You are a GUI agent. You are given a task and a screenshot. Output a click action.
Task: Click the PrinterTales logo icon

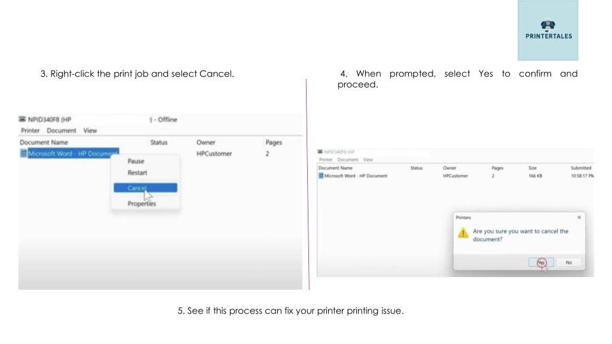(547, 25)
